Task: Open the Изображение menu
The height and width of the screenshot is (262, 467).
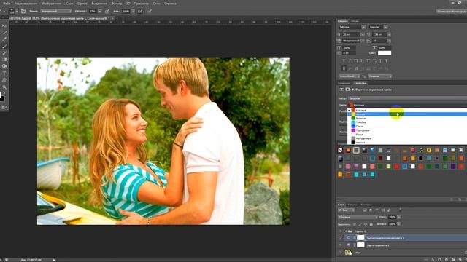Action: pos(52,4)
